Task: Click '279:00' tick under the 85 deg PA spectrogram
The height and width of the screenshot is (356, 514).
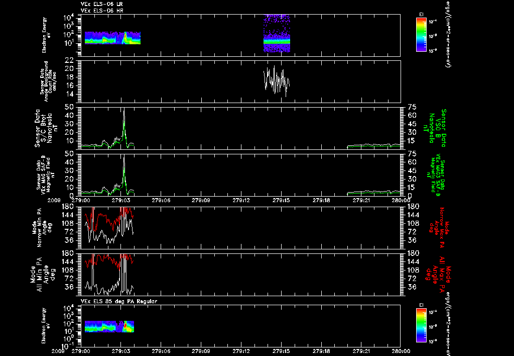Action: (81, 351)
